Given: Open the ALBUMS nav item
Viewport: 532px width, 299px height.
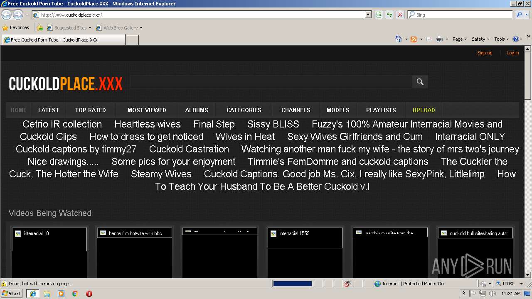Looking at the screenshot, I should [x=197, y=110].
